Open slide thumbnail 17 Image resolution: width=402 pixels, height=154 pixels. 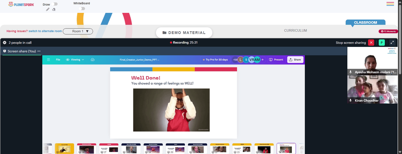tap(109, 149)
